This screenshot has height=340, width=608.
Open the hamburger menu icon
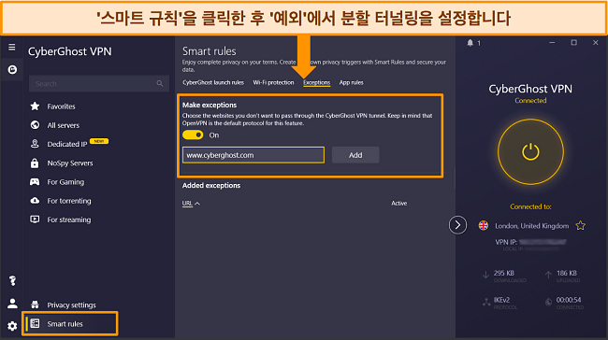pos(12,47)
